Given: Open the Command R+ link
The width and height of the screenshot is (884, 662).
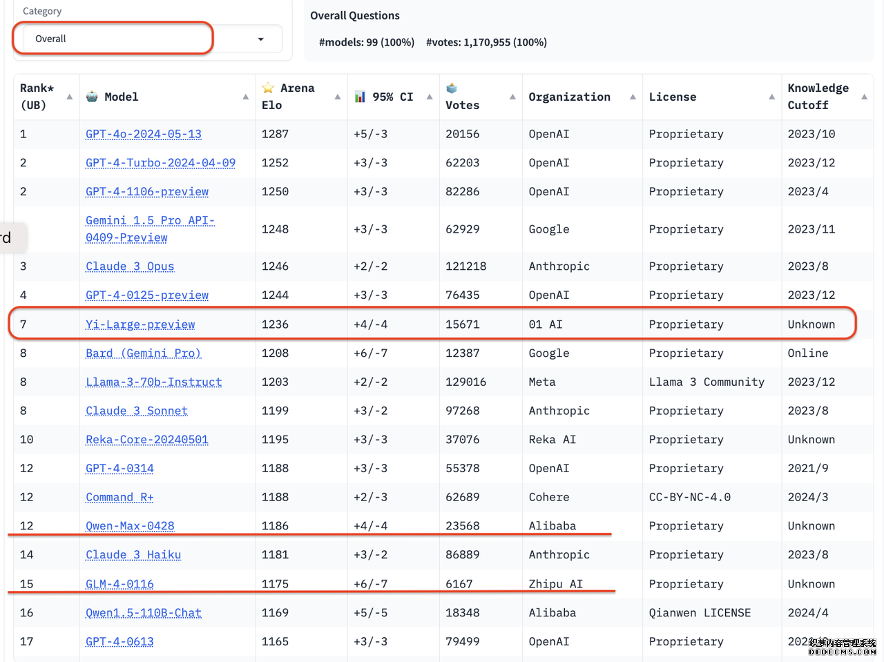Looking at the screenshot, I should [119, 497].
